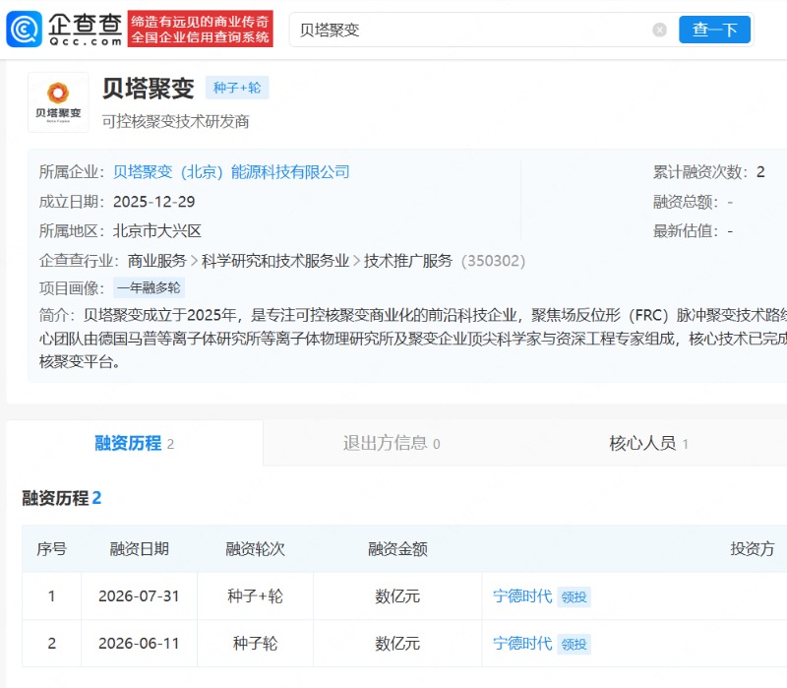Select the 贝塔聚变 heading title

point(149,89)
